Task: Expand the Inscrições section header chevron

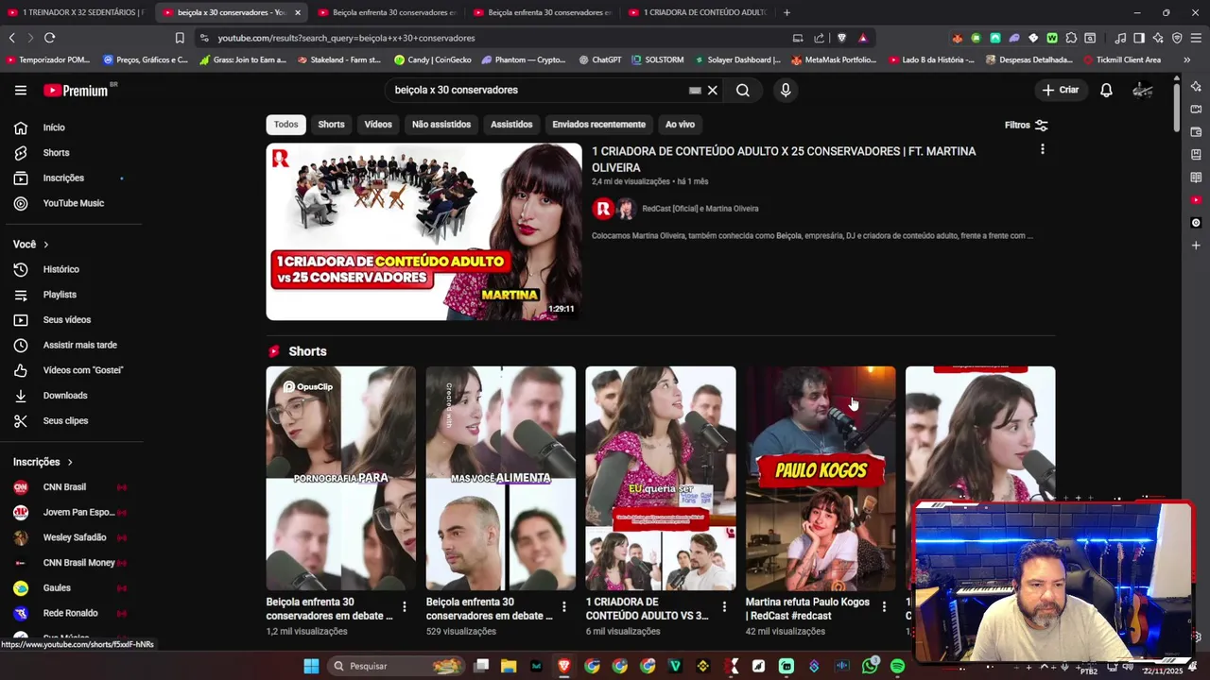Action: [69, 462]
